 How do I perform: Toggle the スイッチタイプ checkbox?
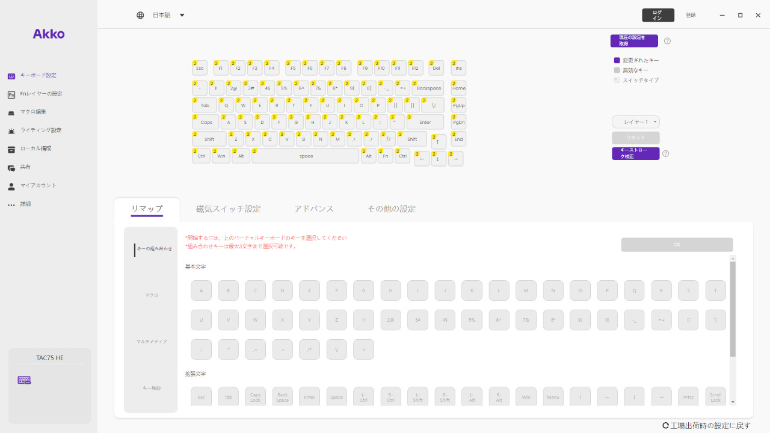coord(617,80)
